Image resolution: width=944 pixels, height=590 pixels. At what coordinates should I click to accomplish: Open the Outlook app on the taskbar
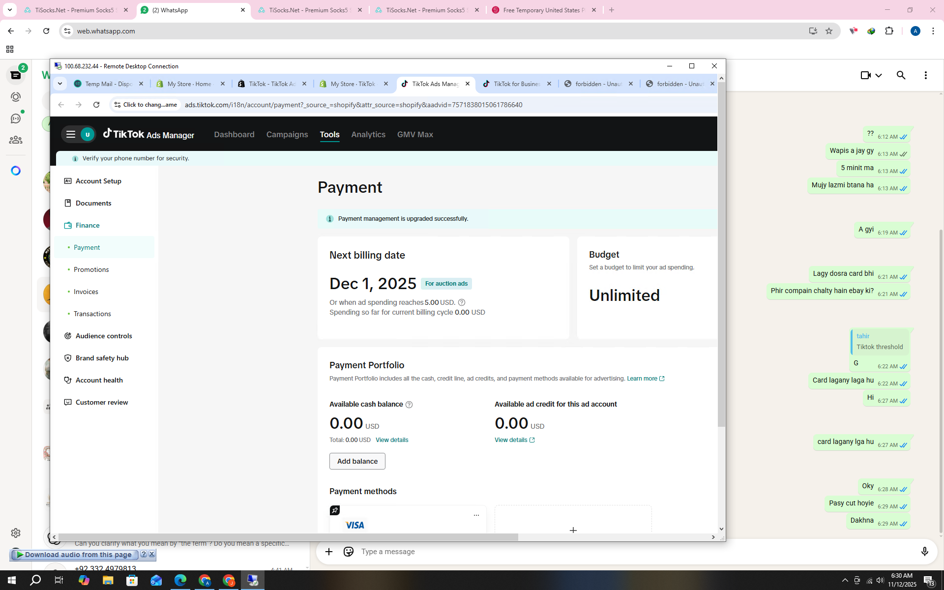pos(156,580)
